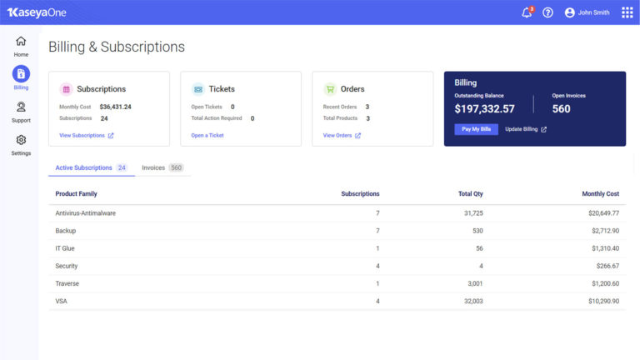The image size is (640, 360).
Task: Click the 32,003 total quantity cell
Action: (x=473, y=301)
